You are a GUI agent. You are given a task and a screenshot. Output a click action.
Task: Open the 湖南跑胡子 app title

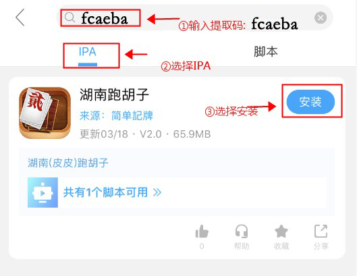pos(114,94)
